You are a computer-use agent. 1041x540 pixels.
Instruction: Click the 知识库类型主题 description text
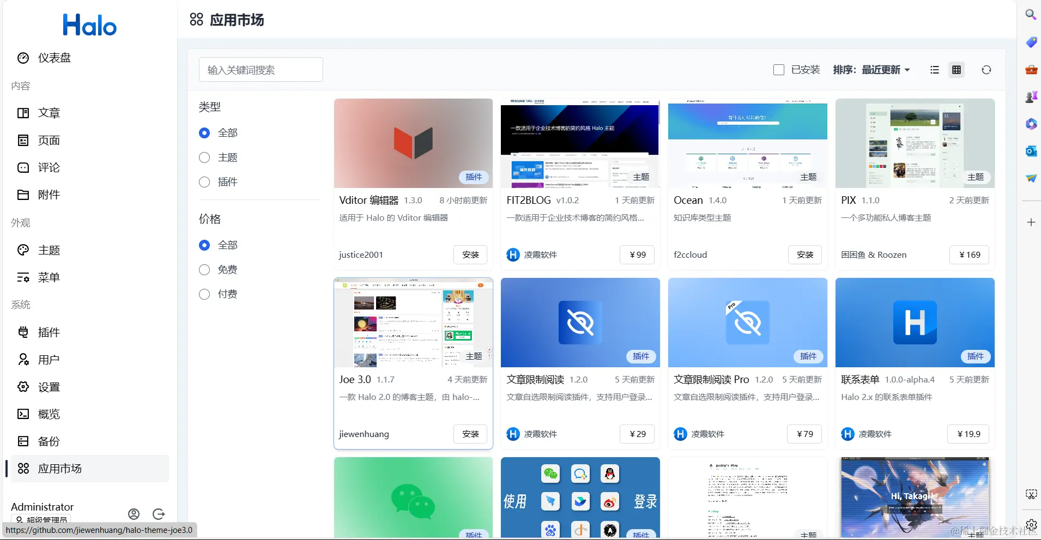703,217
